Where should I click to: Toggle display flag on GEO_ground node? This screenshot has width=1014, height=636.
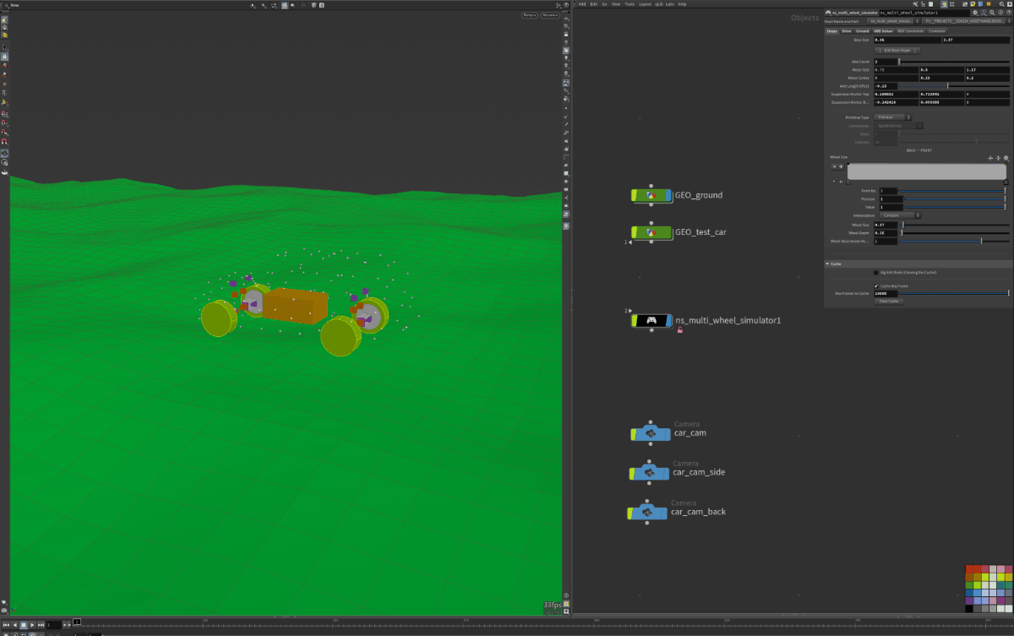(668, 195)
